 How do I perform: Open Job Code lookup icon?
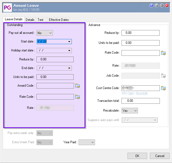coord(163,76)
